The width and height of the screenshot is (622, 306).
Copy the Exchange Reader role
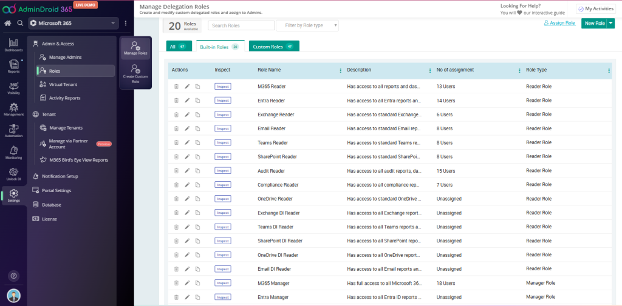pos(197,115)
